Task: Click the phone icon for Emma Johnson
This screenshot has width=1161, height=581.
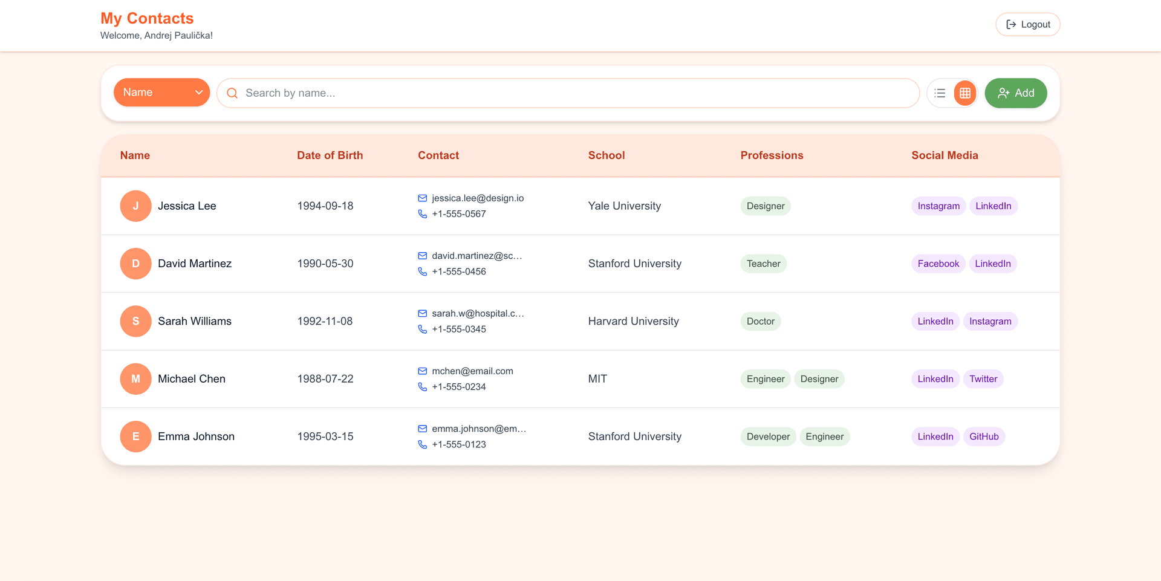Action: click(423, 444)
